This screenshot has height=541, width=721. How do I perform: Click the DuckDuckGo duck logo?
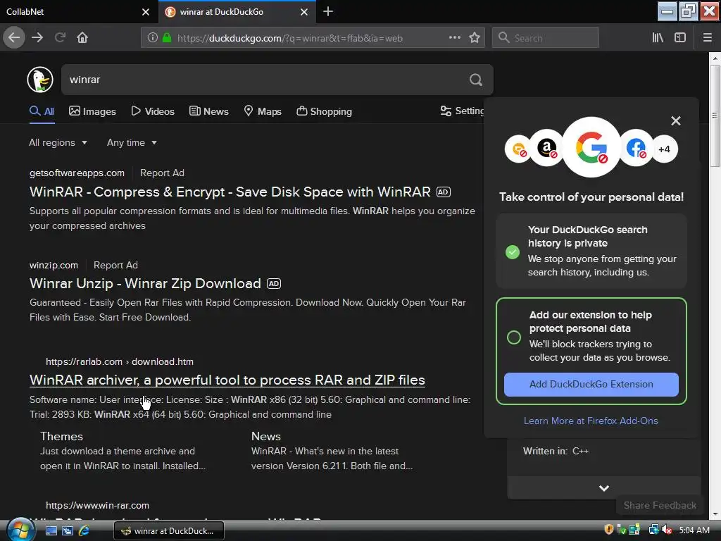click(x=40, y=80)
